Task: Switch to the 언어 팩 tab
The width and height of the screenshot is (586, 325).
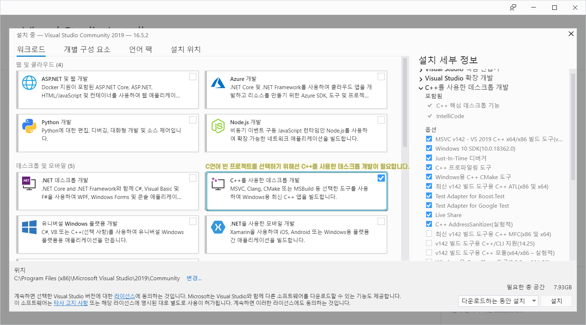Action: click(141, 49)
